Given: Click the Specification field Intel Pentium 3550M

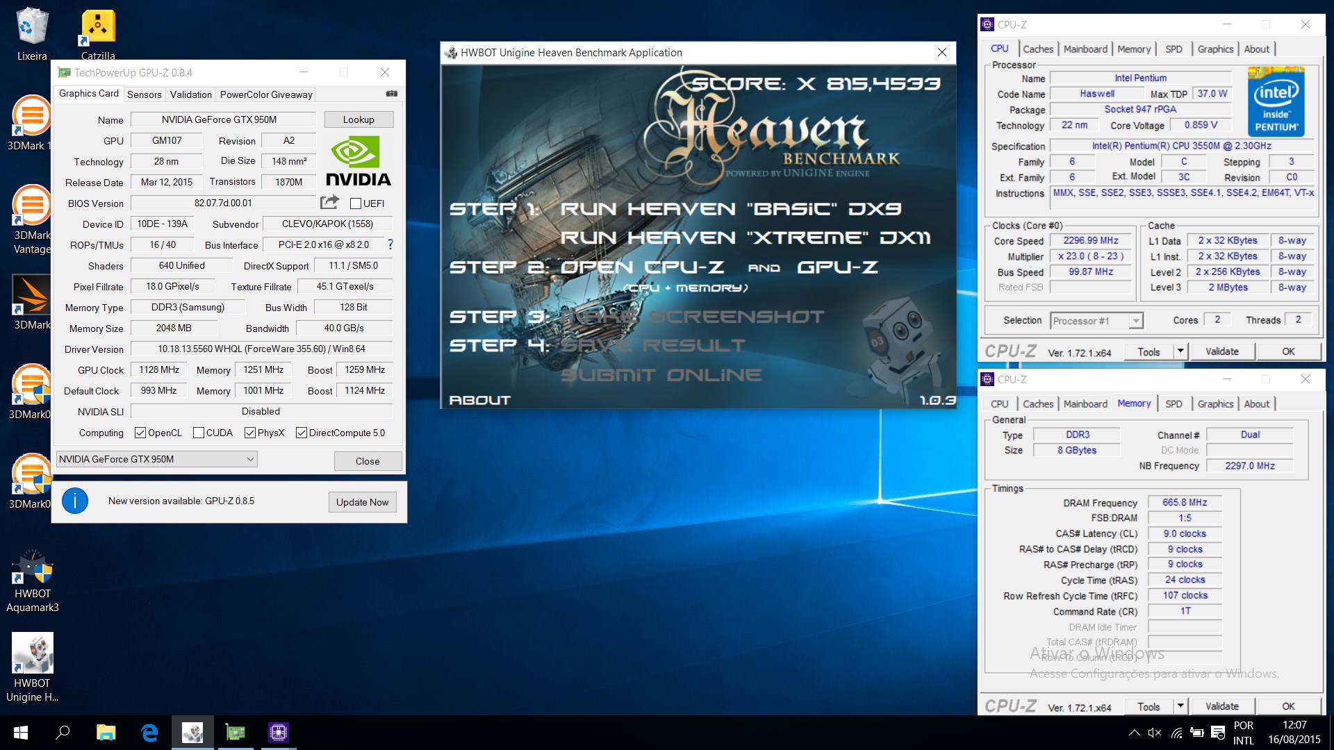Looking at the screenshot, I should point(1181,146).
